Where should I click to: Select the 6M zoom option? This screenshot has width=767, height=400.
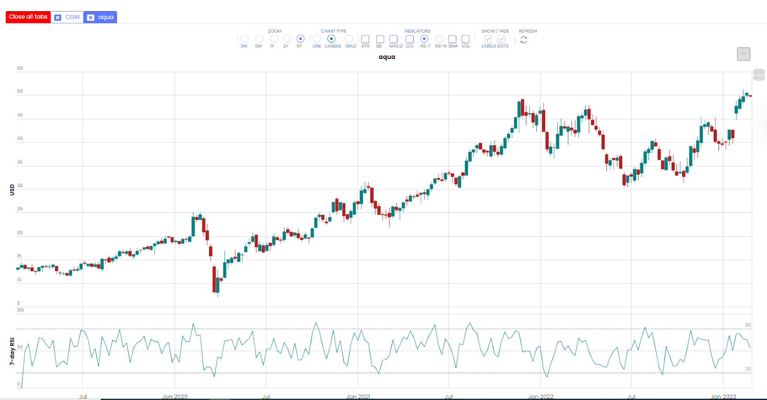click(259, 39)
